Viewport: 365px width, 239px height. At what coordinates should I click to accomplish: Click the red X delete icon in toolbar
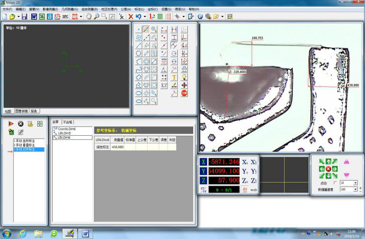click(x=131, y=16)
